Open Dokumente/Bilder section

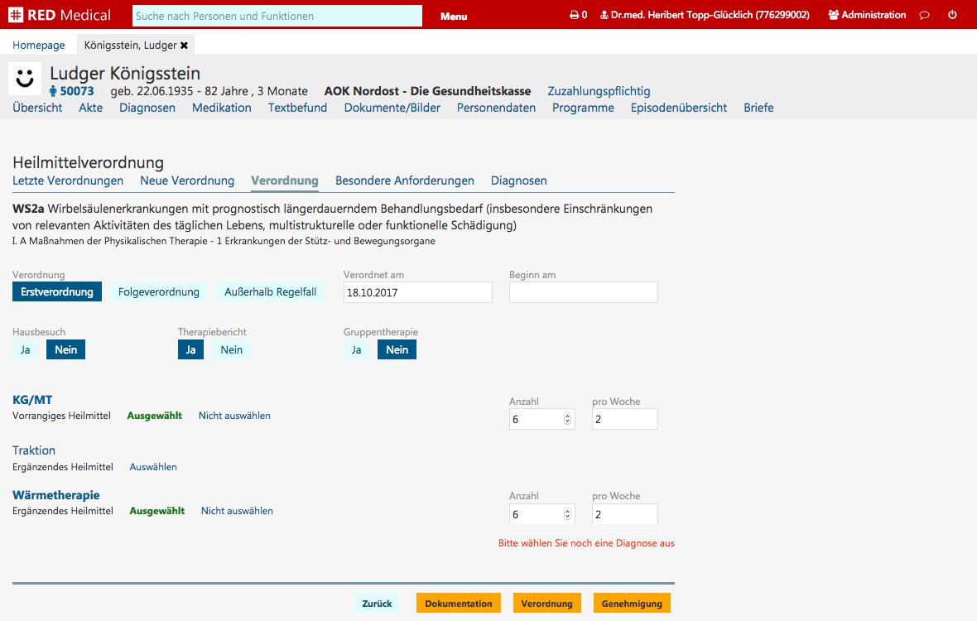pos(392,108)
